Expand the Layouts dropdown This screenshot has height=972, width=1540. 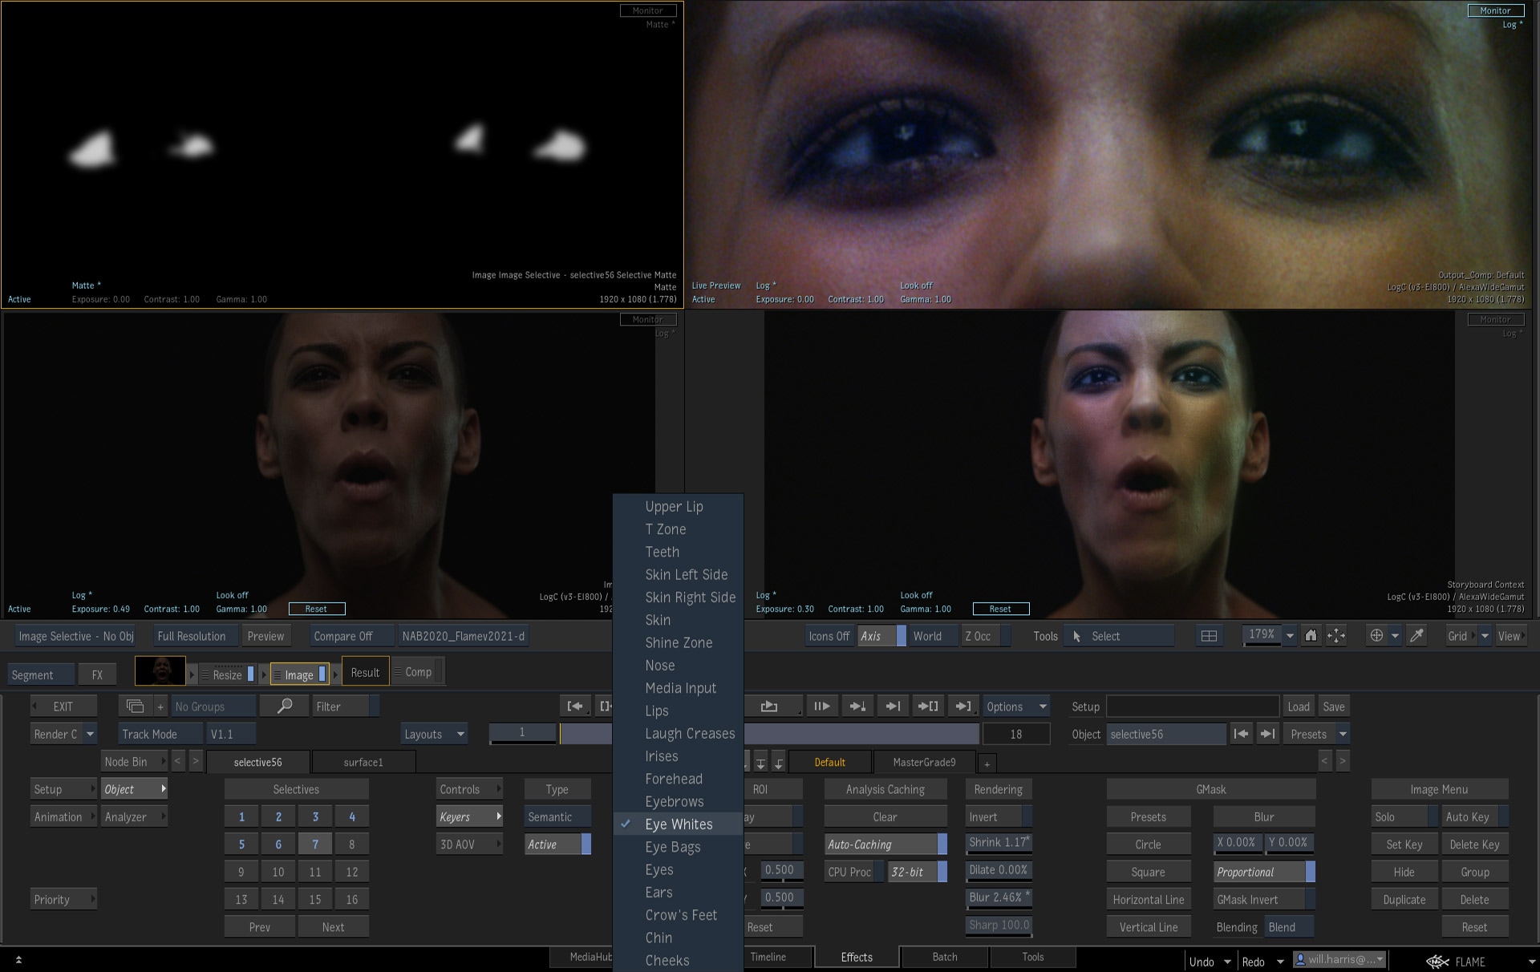(x=434, y=734)
